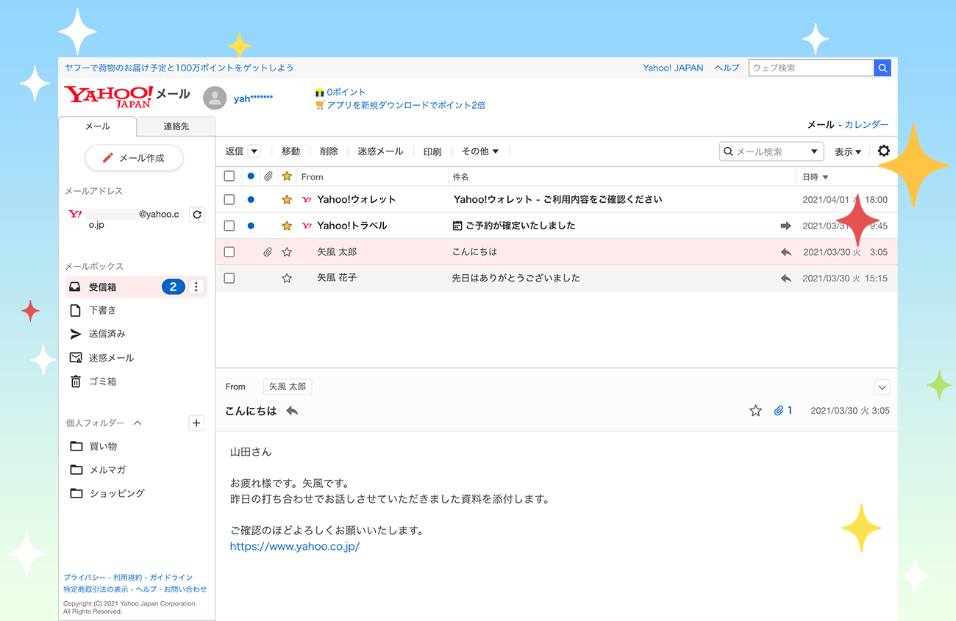Screen dimensions: 956x621
Task: Click the web search magnifier button
Action: [882, 68]
